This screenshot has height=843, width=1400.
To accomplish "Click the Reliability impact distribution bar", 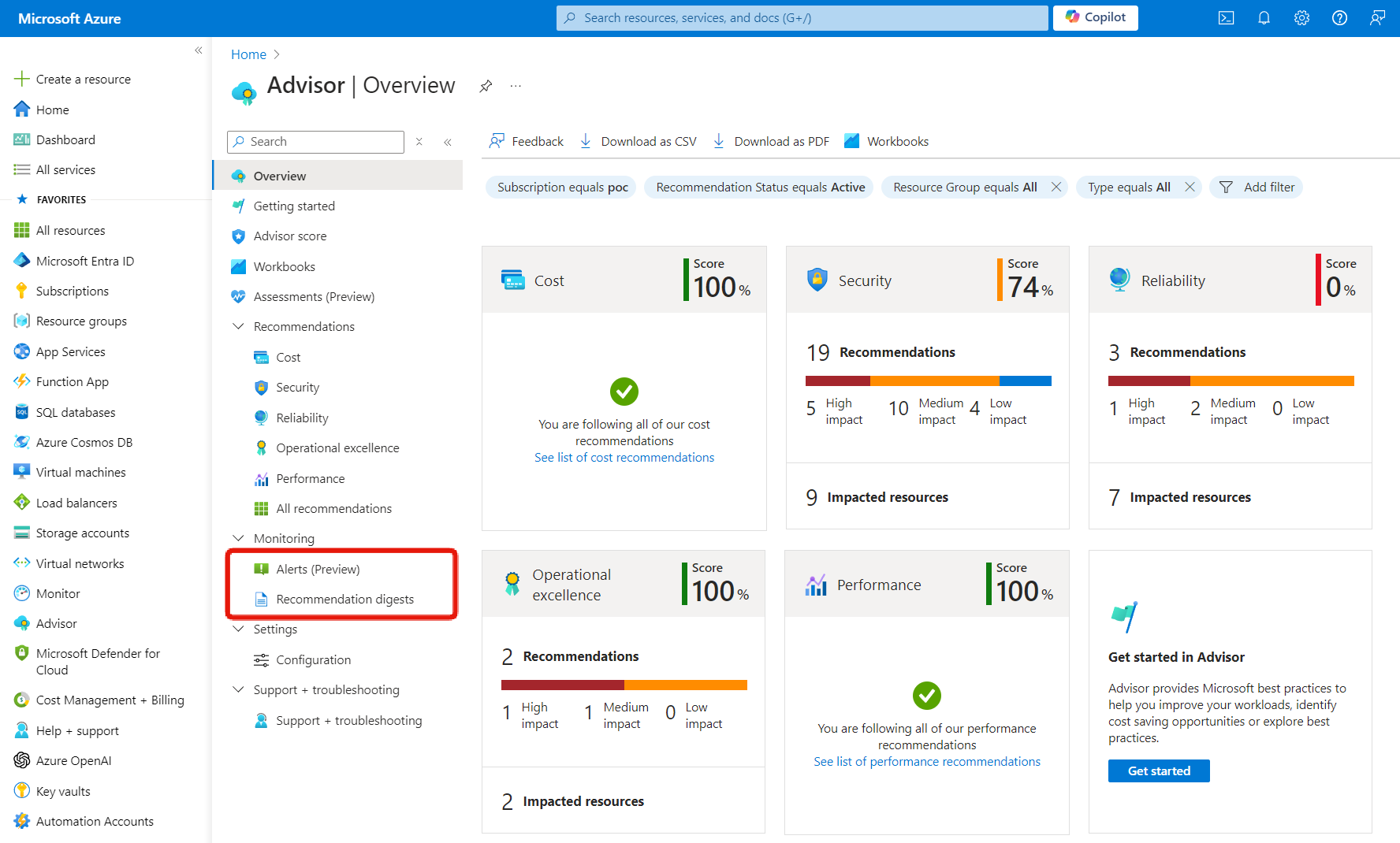I will click(x=1231, y=381).
